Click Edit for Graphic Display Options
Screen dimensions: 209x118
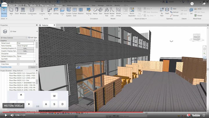click(25, 51)
